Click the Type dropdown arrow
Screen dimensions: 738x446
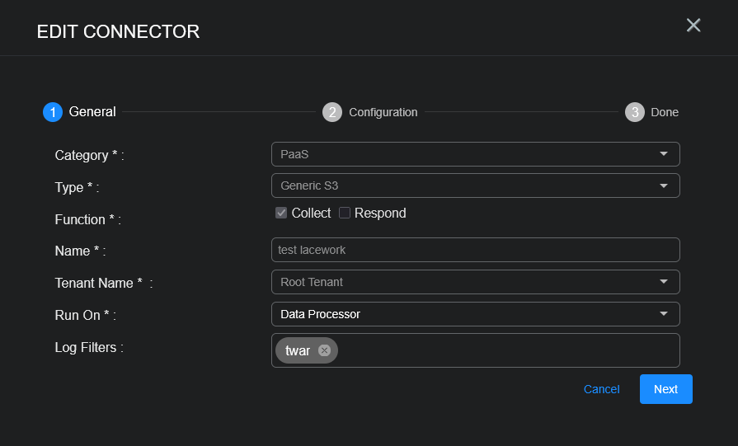click(x=664, y=185)
